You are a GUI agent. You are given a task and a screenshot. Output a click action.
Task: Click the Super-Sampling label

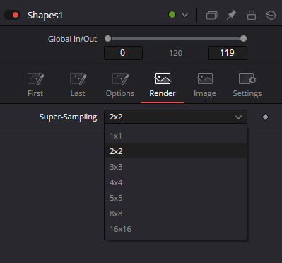coord(68,117)
